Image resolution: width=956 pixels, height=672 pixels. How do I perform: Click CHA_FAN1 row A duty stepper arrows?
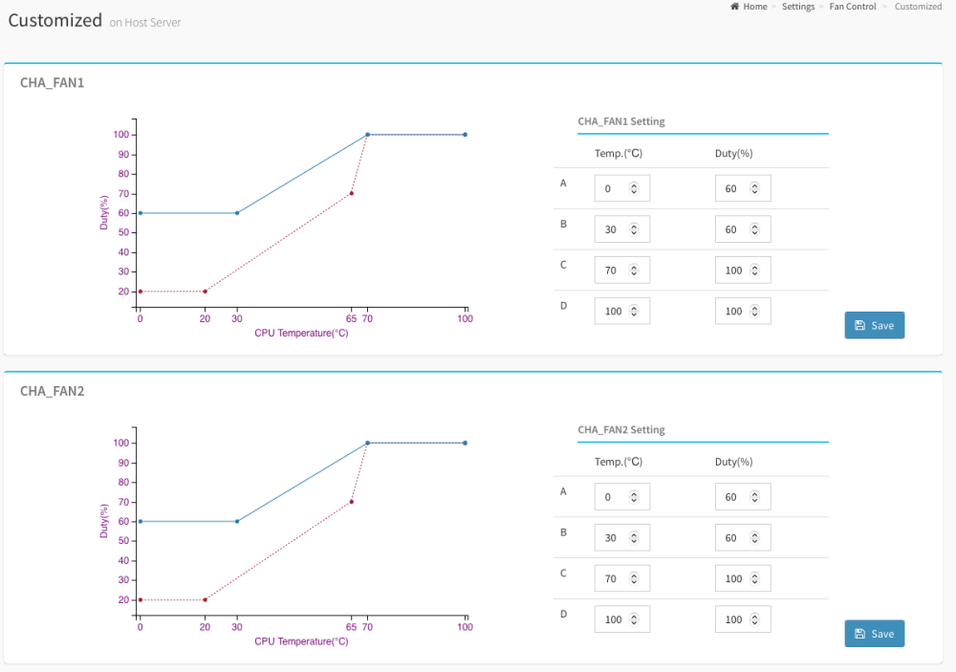(x=755, y=188)
